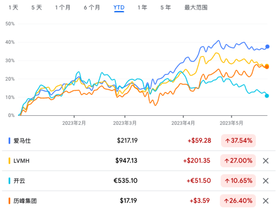Click the 2023年3月 axis label
The image size is (278, 209).
tap(125, 123)
